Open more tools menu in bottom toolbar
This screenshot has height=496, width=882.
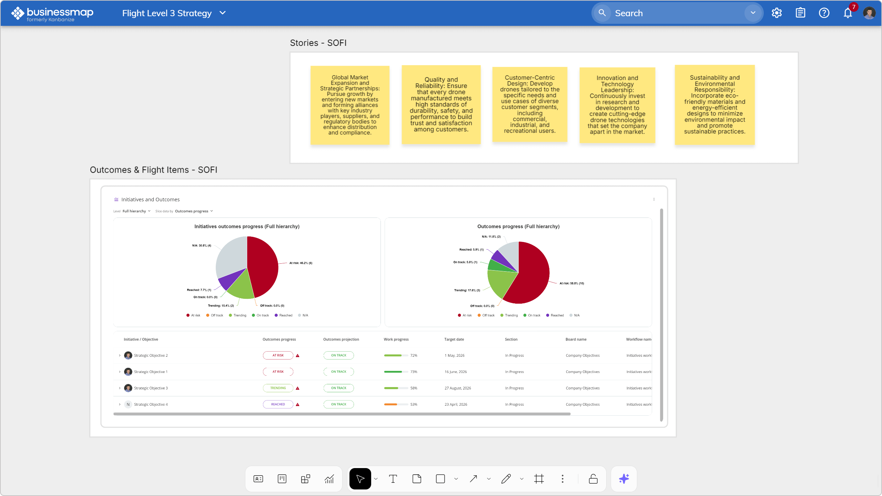(562, 479)
